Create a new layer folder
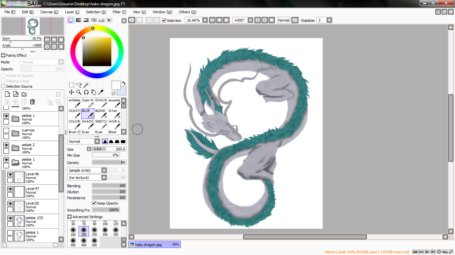Viewport: 455px width, 255px height. click(x=24, y=94)
